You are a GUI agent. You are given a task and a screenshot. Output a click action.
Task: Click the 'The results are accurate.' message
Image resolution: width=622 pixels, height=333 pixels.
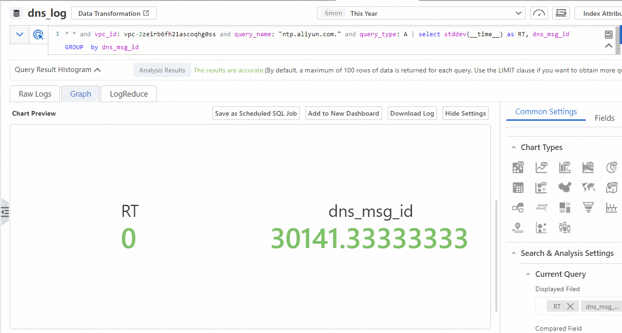[229, 70]
